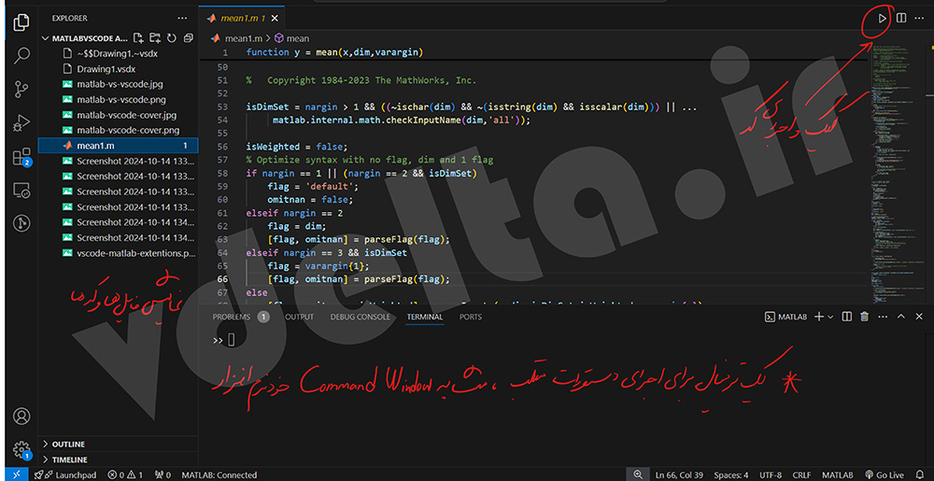
Task: Split the terminal pane
Action: (x=846, y=317)
